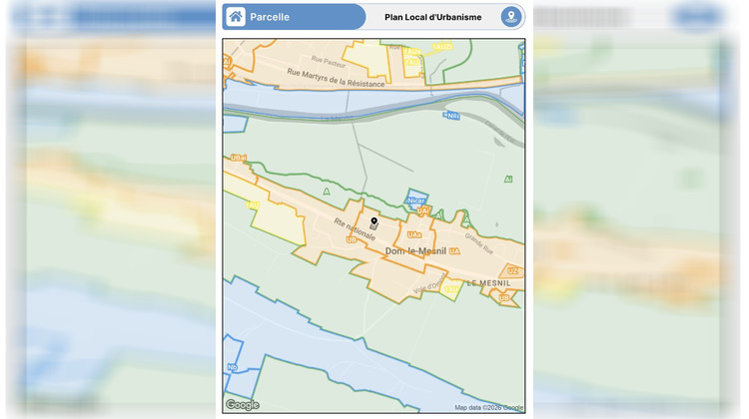Image resolution: width=749 pixels, height=419 pixels.
Task: Click the UA label beside Dom-le-Mesnil
Action: (x=454, y=251)
